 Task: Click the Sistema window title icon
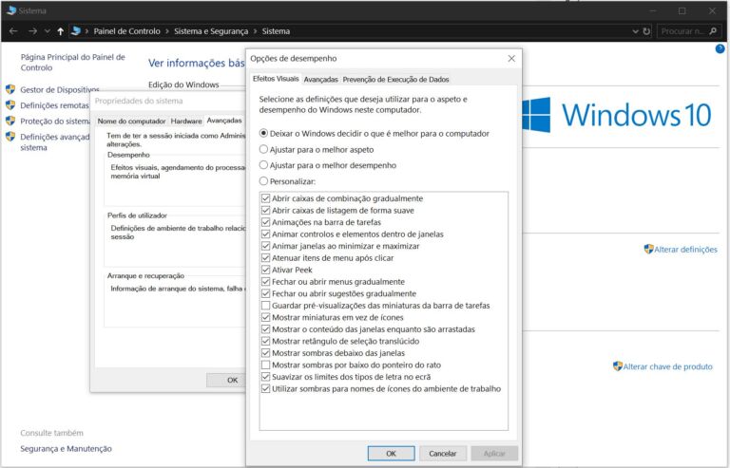click(x=11, y=10)
